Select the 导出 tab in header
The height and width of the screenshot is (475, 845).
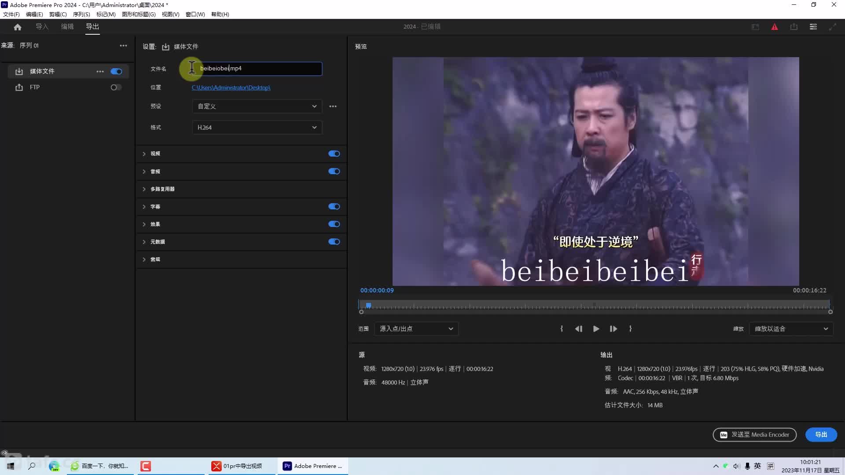pos(92,27)
